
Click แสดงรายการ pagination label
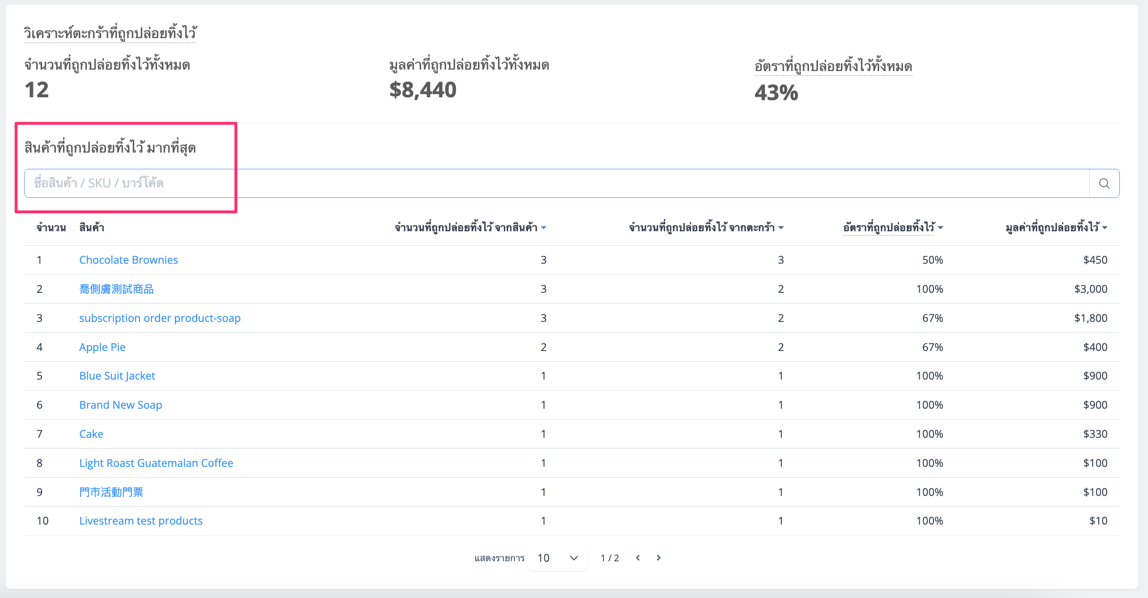coord(500,558)
